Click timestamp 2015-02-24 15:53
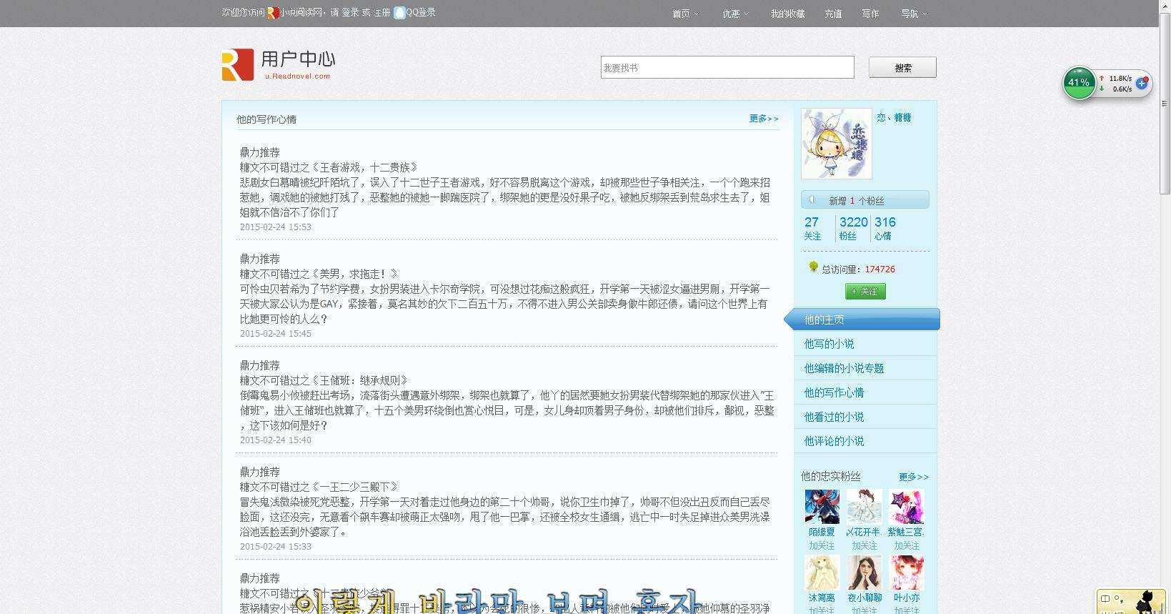Screen dimensions: 1171x614 pos(276,227)
